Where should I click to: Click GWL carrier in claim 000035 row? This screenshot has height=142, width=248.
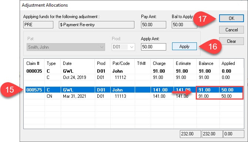(x=68, y=71)
